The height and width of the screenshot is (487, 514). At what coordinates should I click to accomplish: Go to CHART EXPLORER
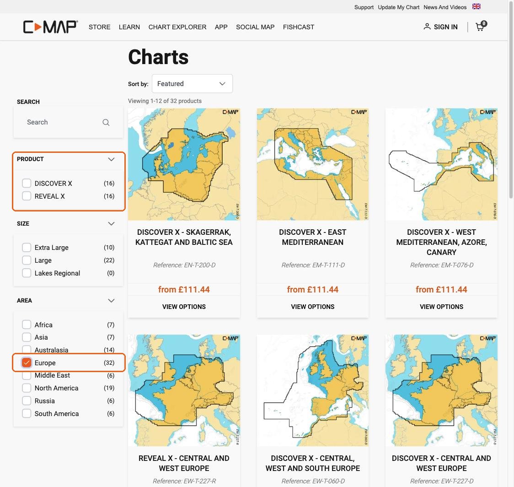coord(177,27)
